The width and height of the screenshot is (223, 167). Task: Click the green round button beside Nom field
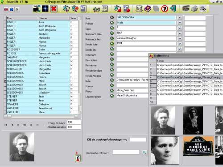(112, 17)
